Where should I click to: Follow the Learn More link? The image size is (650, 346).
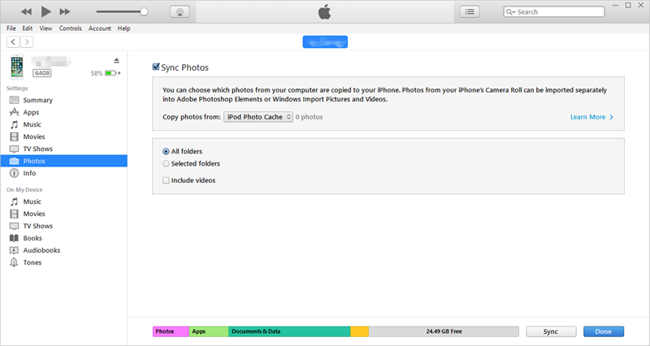591,117
